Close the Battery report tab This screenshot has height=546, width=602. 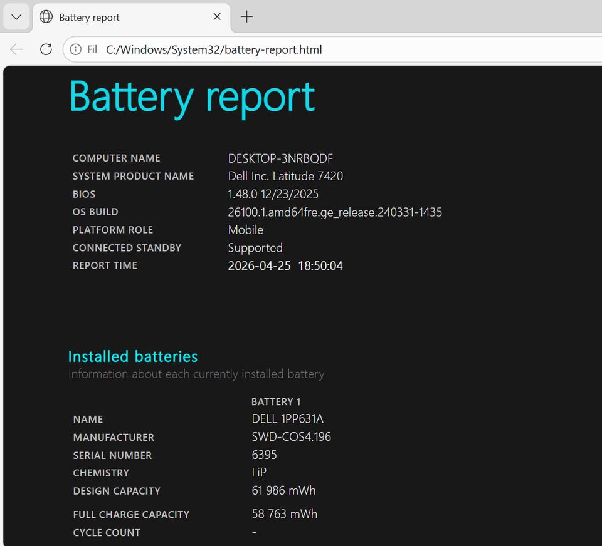pos(217,17)
